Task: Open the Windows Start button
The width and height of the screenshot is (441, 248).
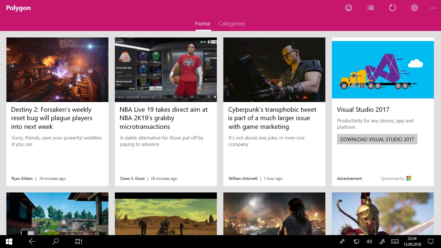Action: 9,242
